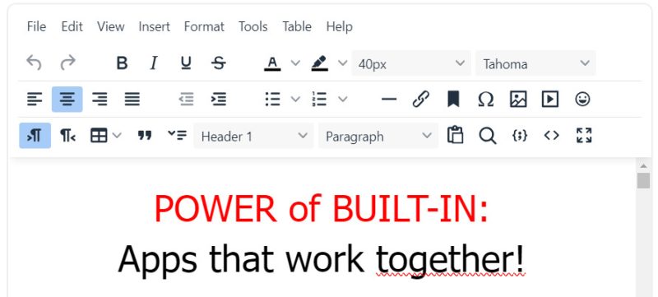Open the Tahoma font family dropdown
The width and height of the screenshot is (658, 297).
click(x=535, y=63)
